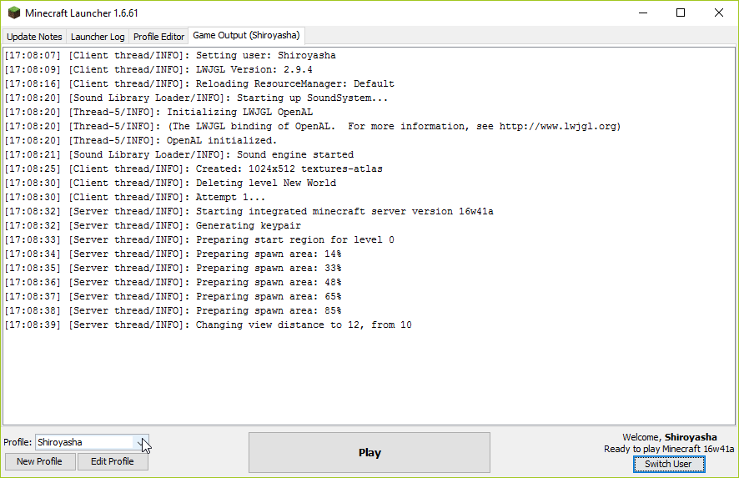Select the Game Output (Shiroyasha) tab
739x478 pixels.
click(246, 36)
